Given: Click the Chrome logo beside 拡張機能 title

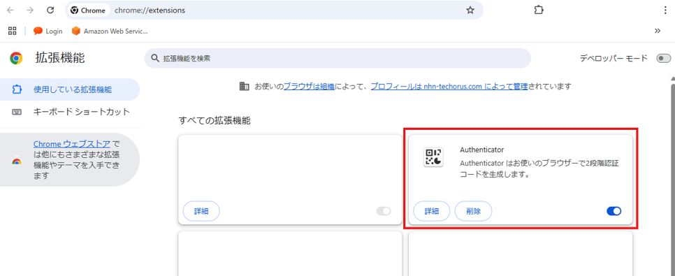Looking at the screenshot, I should 16,58.
